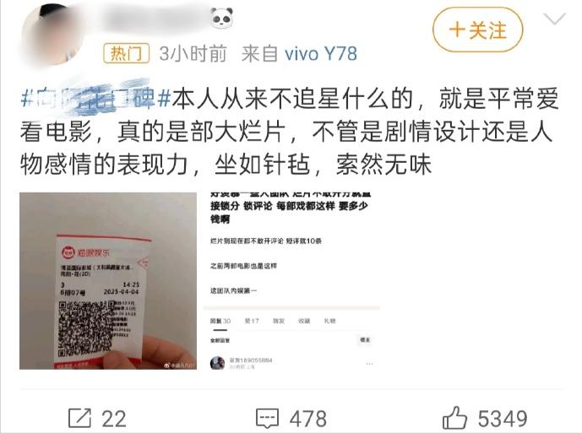Click the repost share icon

point(79,418)
